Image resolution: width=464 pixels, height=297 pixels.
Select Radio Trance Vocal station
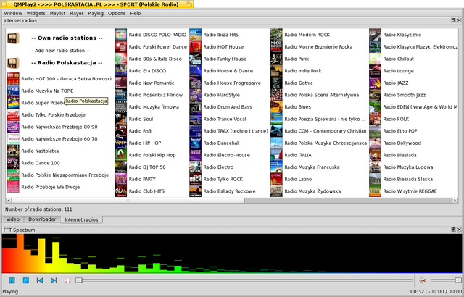tap(225, 119)
